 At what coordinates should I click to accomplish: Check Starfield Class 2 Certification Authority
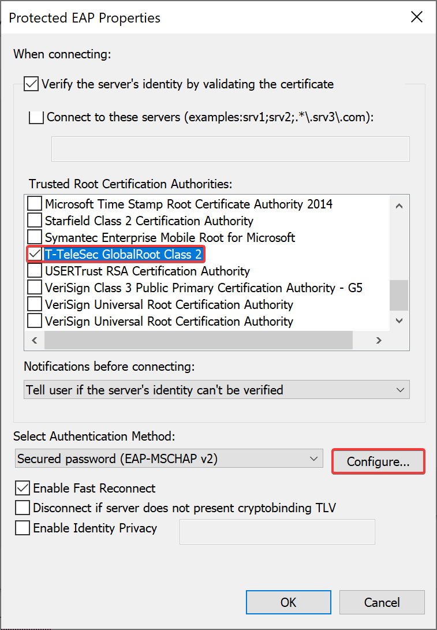click(35, 221)
